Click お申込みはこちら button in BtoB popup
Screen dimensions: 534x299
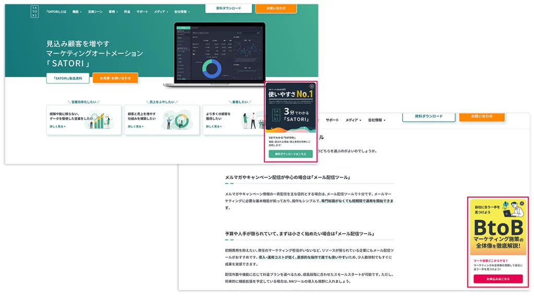[x=498, y=279]
